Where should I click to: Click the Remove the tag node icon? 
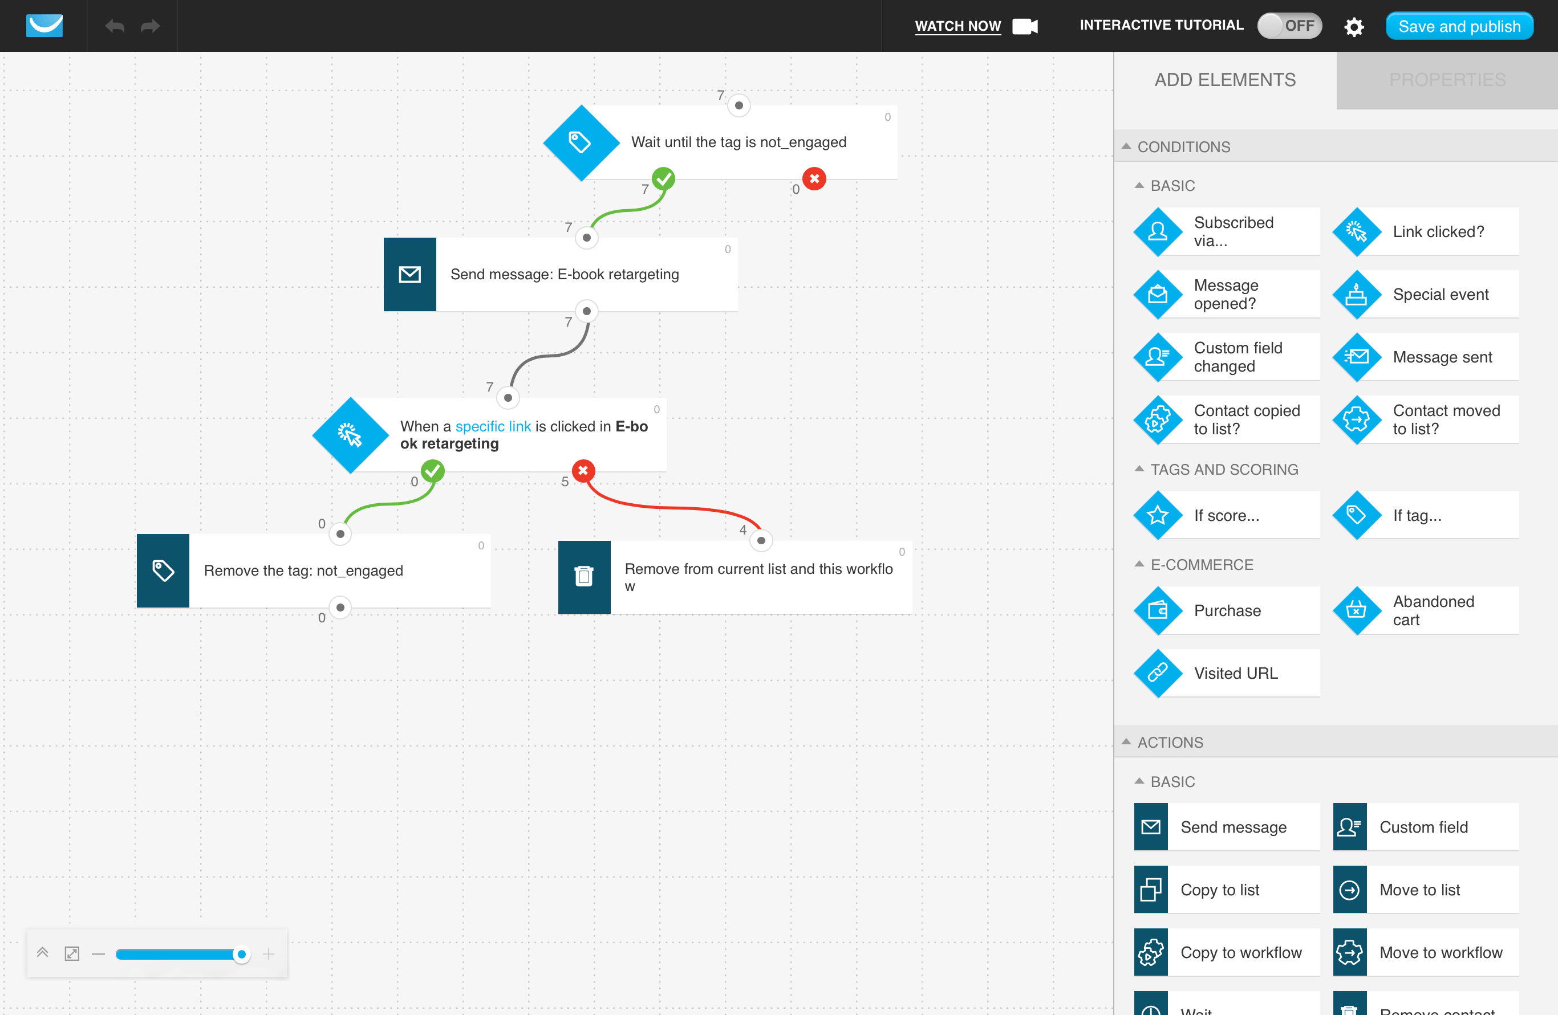pos(164,570)
